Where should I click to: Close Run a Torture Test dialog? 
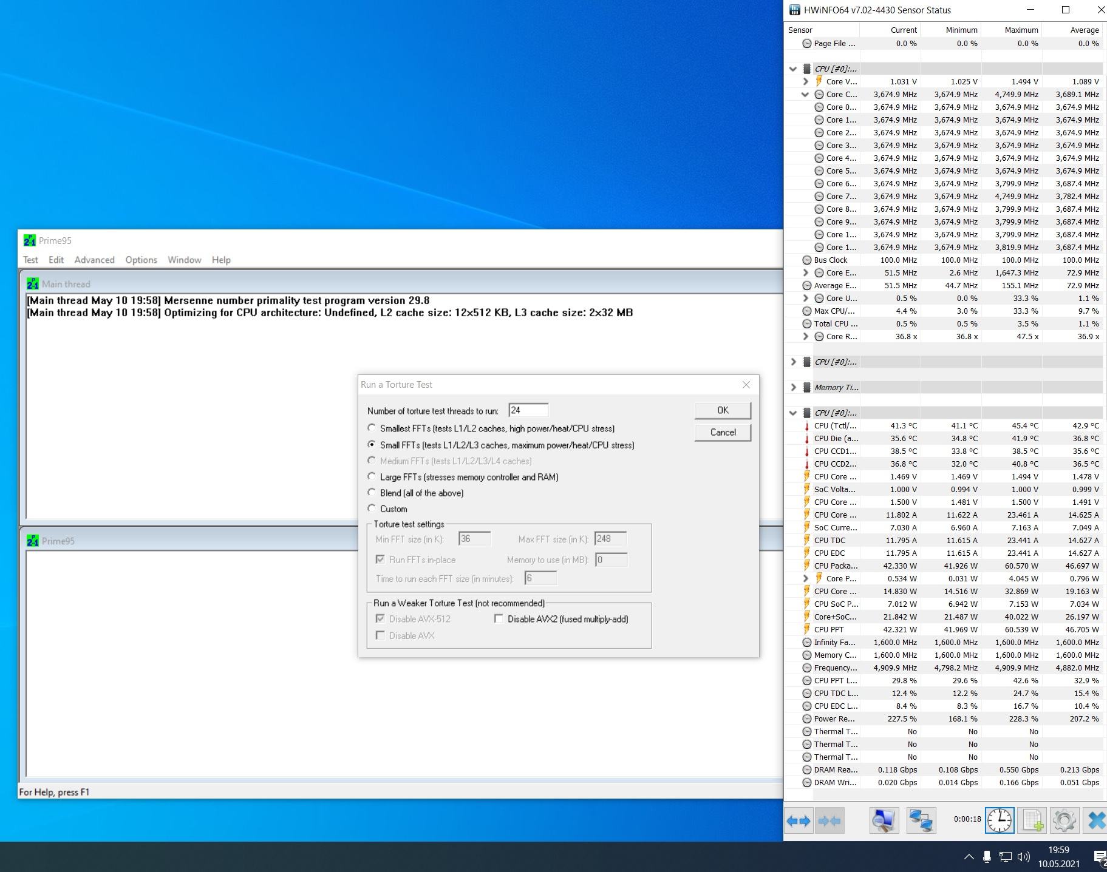pyautogui.click(x=746, y=385)
